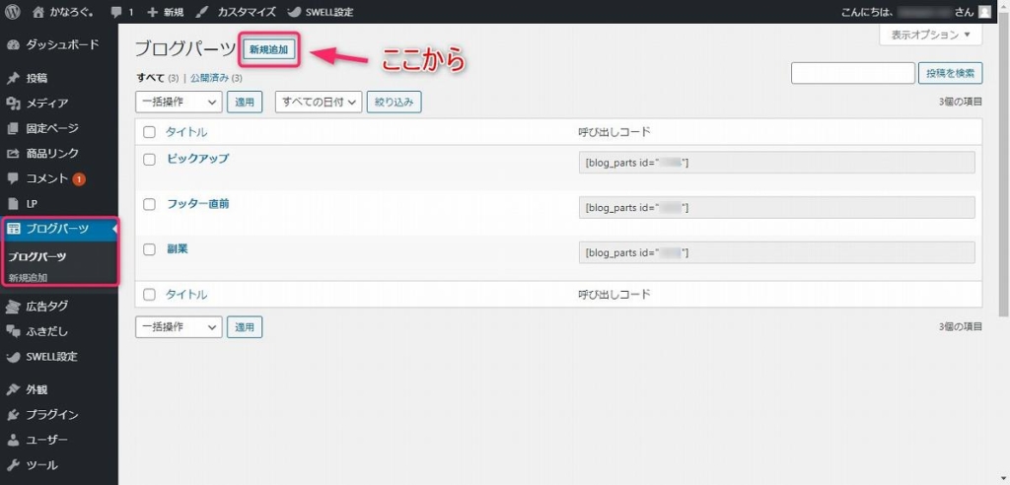Open the top 一括操作 bulk actions dropdown
The image size is (1010, 485).
(x=179, y=102)
